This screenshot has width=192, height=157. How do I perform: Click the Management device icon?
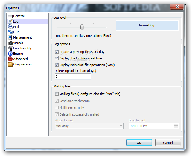[x=10, y=37]
